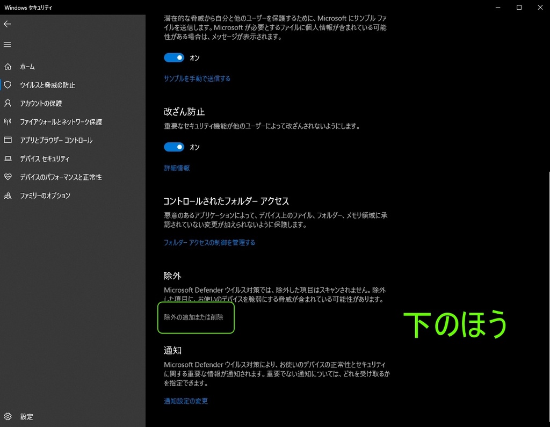550x427 pixels.
Task: Click the vertical scrollbar thumb
Action: tap(548, 296)
